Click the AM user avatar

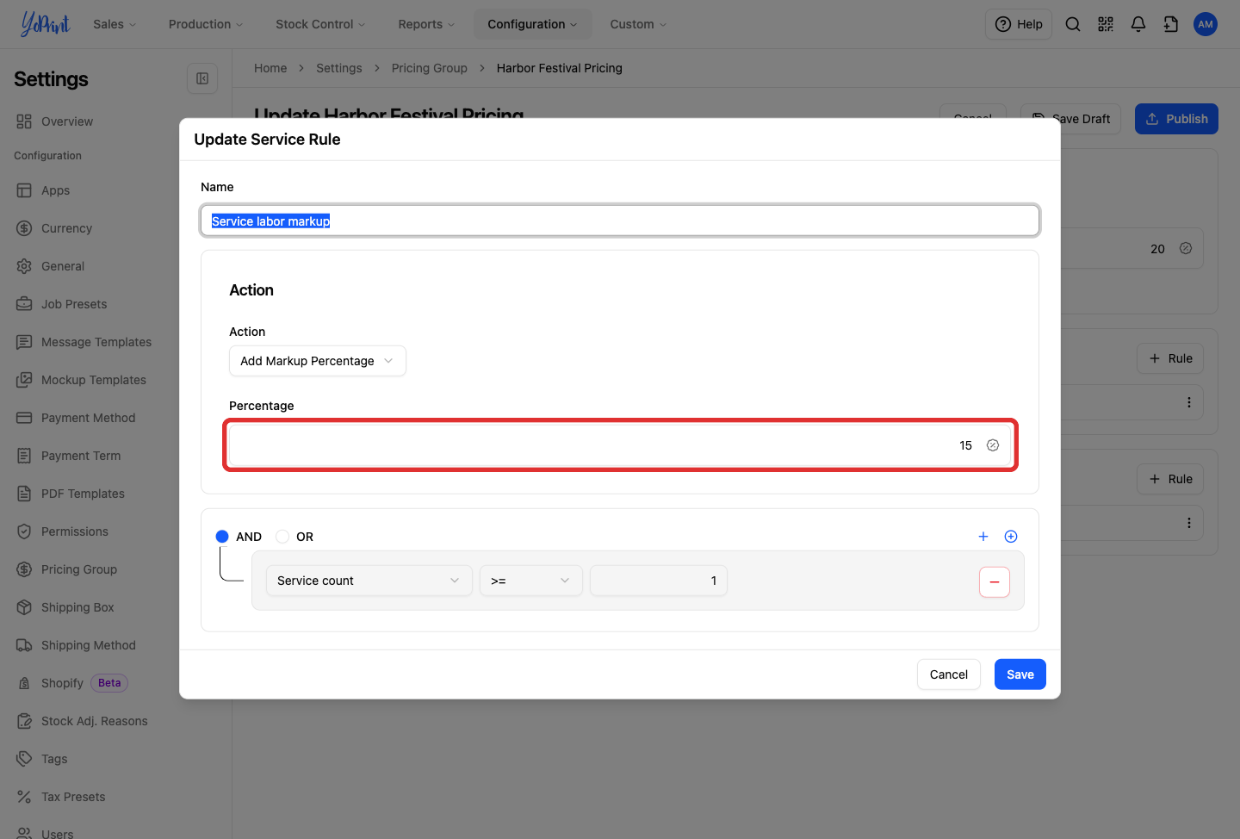pos(1206,24)
